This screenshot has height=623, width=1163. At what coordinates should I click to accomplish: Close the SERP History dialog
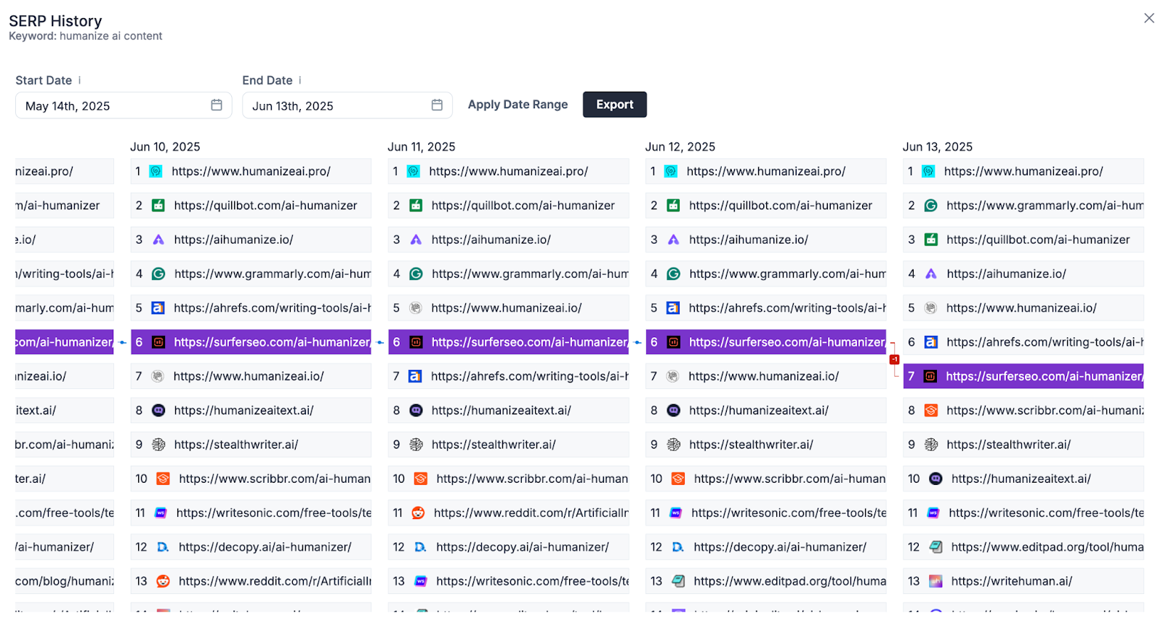click(x=1149, y=18)
